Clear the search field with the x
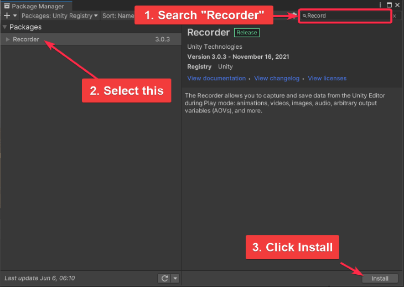 coord(394,16)
